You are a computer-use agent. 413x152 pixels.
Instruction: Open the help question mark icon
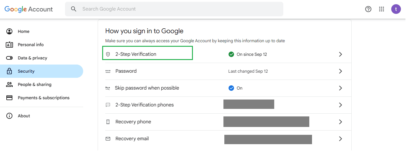click(368, 9)
